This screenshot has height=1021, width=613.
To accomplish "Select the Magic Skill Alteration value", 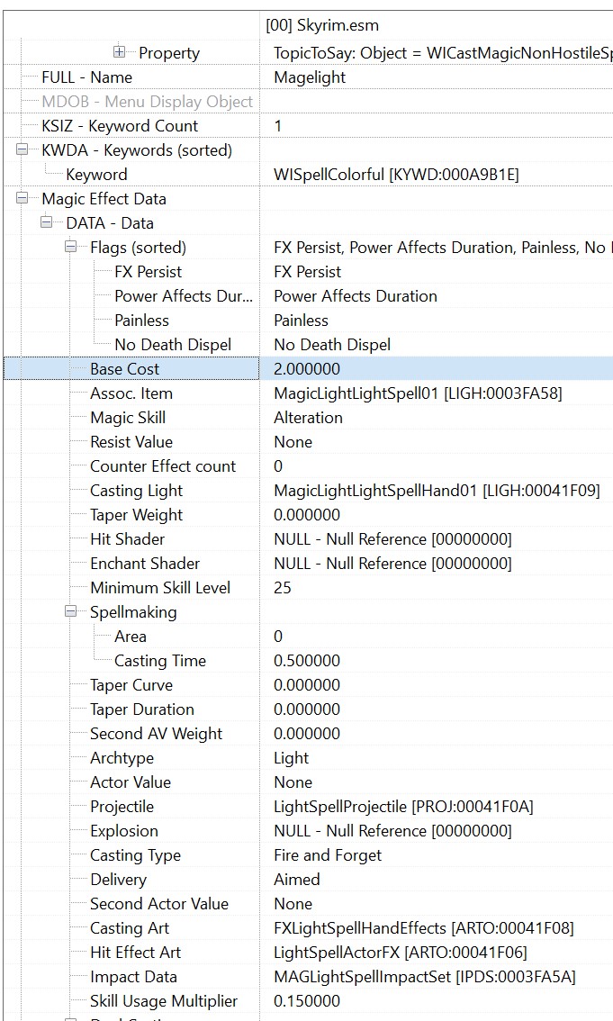I will tap(308, 418).
